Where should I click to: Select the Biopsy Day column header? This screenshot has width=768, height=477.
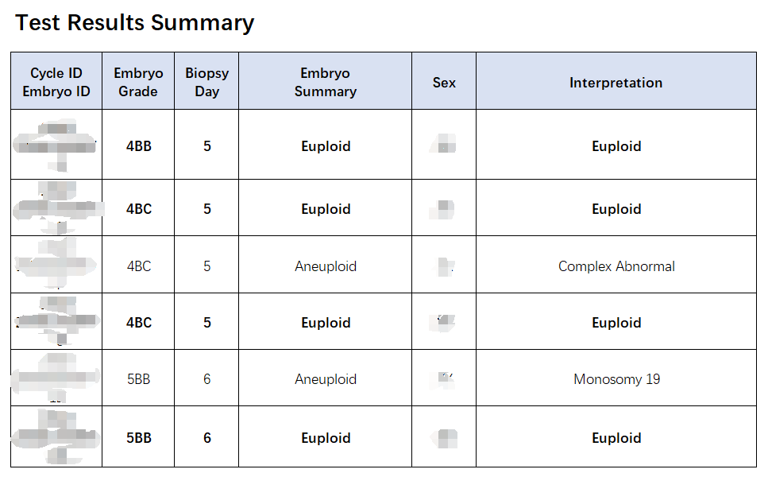pyautogui.click(x=206, y=82)
